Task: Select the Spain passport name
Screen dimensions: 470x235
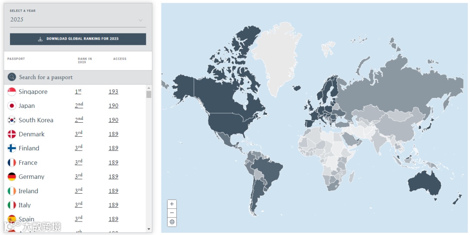Action: point(27,219)
